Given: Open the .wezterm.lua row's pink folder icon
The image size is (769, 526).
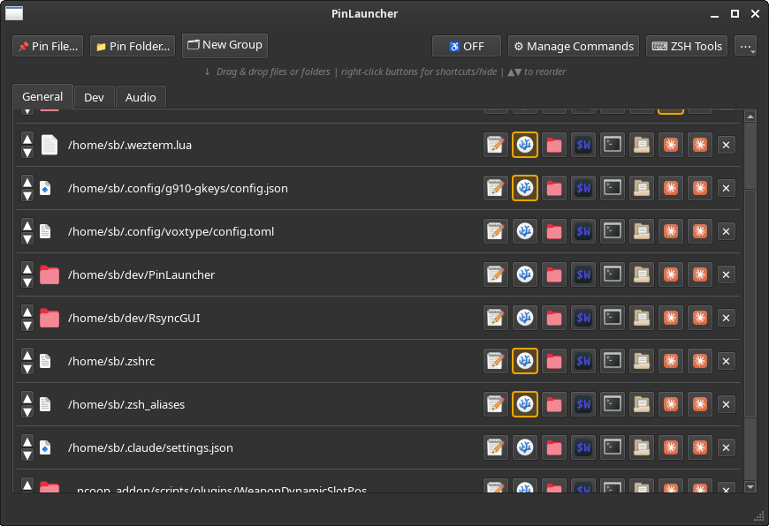Looking at the screenshot, I should point(554,145).
